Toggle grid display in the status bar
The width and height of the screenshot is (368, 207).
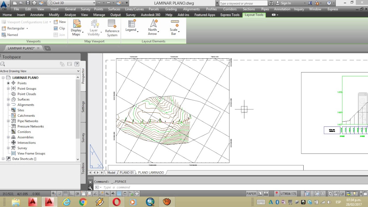(66, 194)
